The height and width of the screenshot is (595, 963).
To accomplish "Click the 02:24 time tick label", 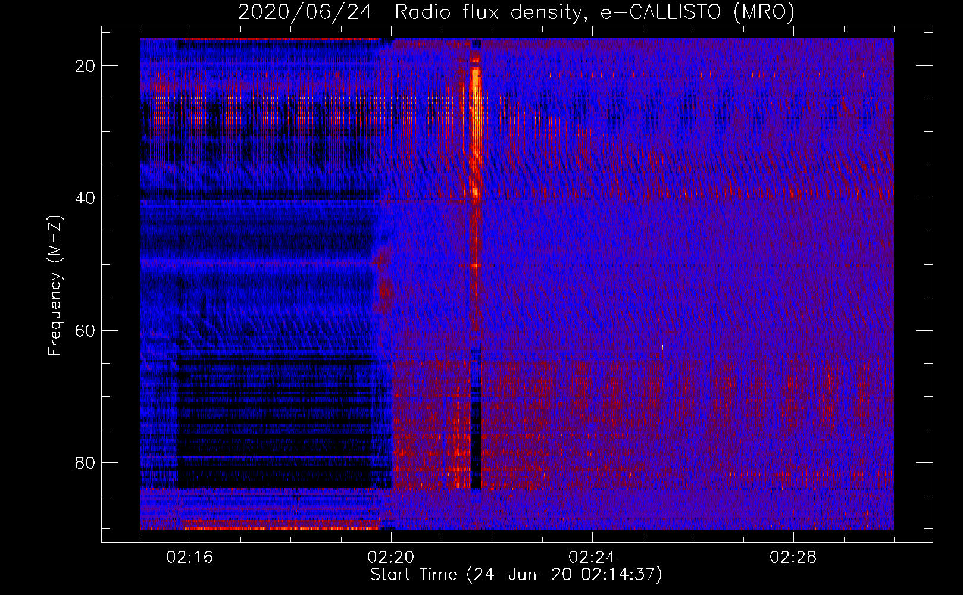I will pyautogui.click(x=592, y=558).
